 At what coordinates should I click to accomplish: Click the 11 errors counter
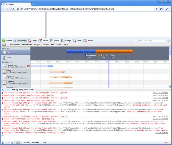(x=167, y=143)
